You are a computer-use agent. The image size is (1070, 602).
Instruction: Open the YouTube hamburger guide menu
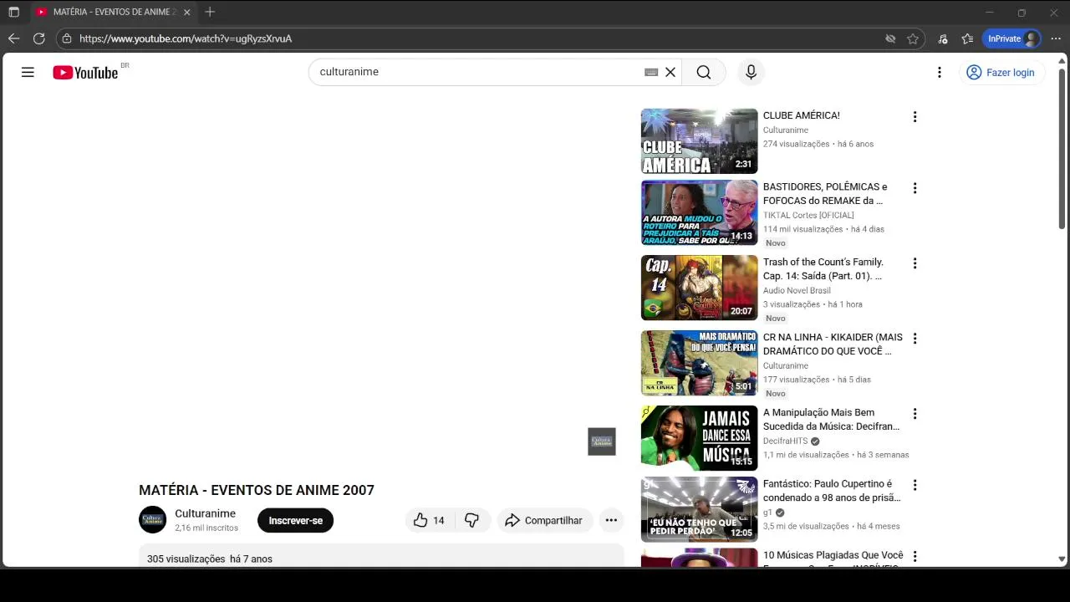click(x=28, y=73)
